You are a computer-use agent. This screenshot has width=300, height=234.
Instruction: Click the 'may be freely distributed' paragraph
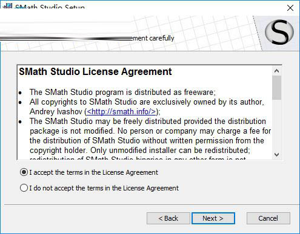(150, 136)
